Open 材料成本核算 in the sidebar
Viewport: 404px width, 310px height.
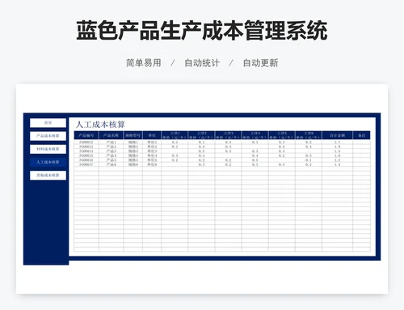click(x=48, y=149)
